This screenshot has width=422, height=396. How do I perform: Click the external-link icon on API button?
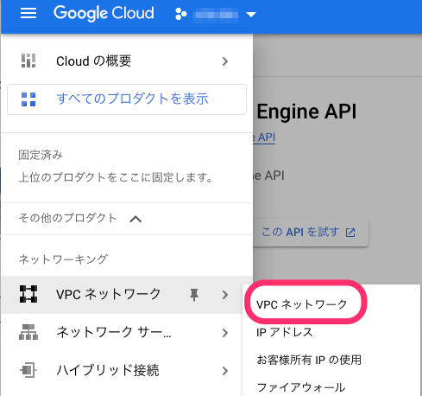pyautogui.click(x=350, y=233)
